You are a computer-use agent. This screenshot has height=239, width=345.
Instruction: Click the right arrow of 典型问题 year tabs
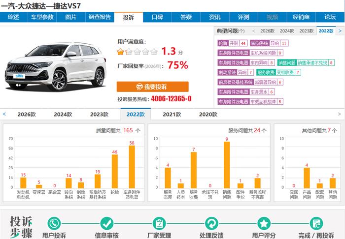340,31
